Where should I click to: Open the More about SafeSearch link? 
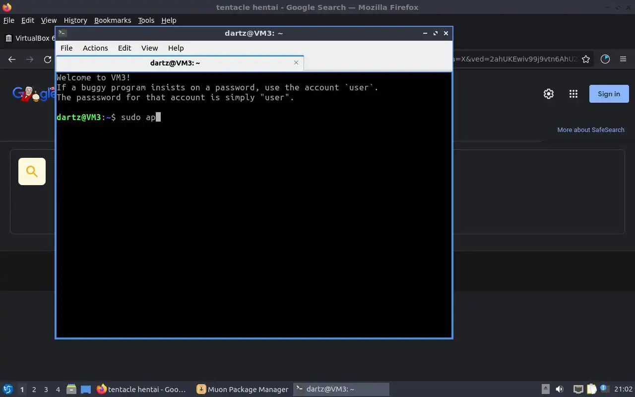tap(591, 130)
